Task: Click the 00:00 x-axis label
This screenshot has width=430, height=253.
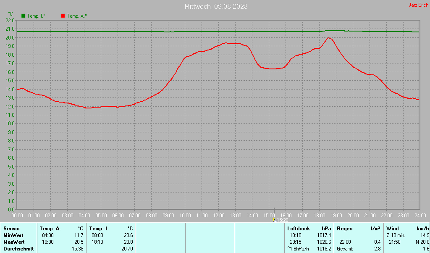Action: coord(17,216)
